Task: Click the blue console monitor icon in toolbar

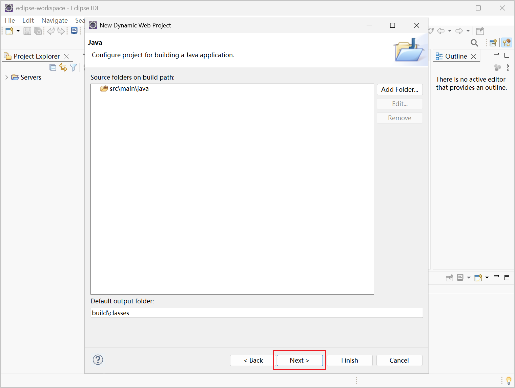Action: point(74,31)
